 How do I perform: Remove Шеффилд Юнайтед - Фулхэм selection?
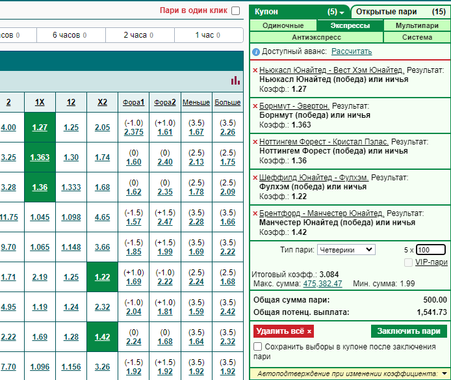click(255, 178)
